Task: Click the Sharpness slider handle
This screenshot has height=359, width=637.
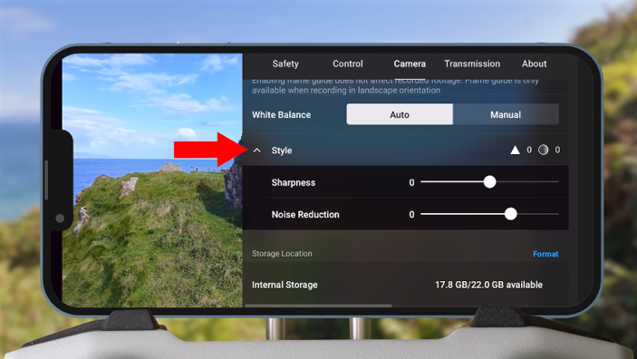Action: pos(489,181)
